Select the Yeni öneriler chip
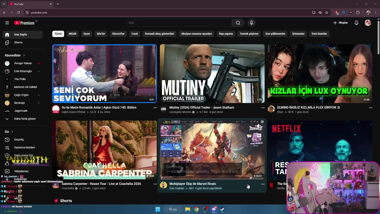This screenshot has height=214, width=380. click(x=319, y=34)
